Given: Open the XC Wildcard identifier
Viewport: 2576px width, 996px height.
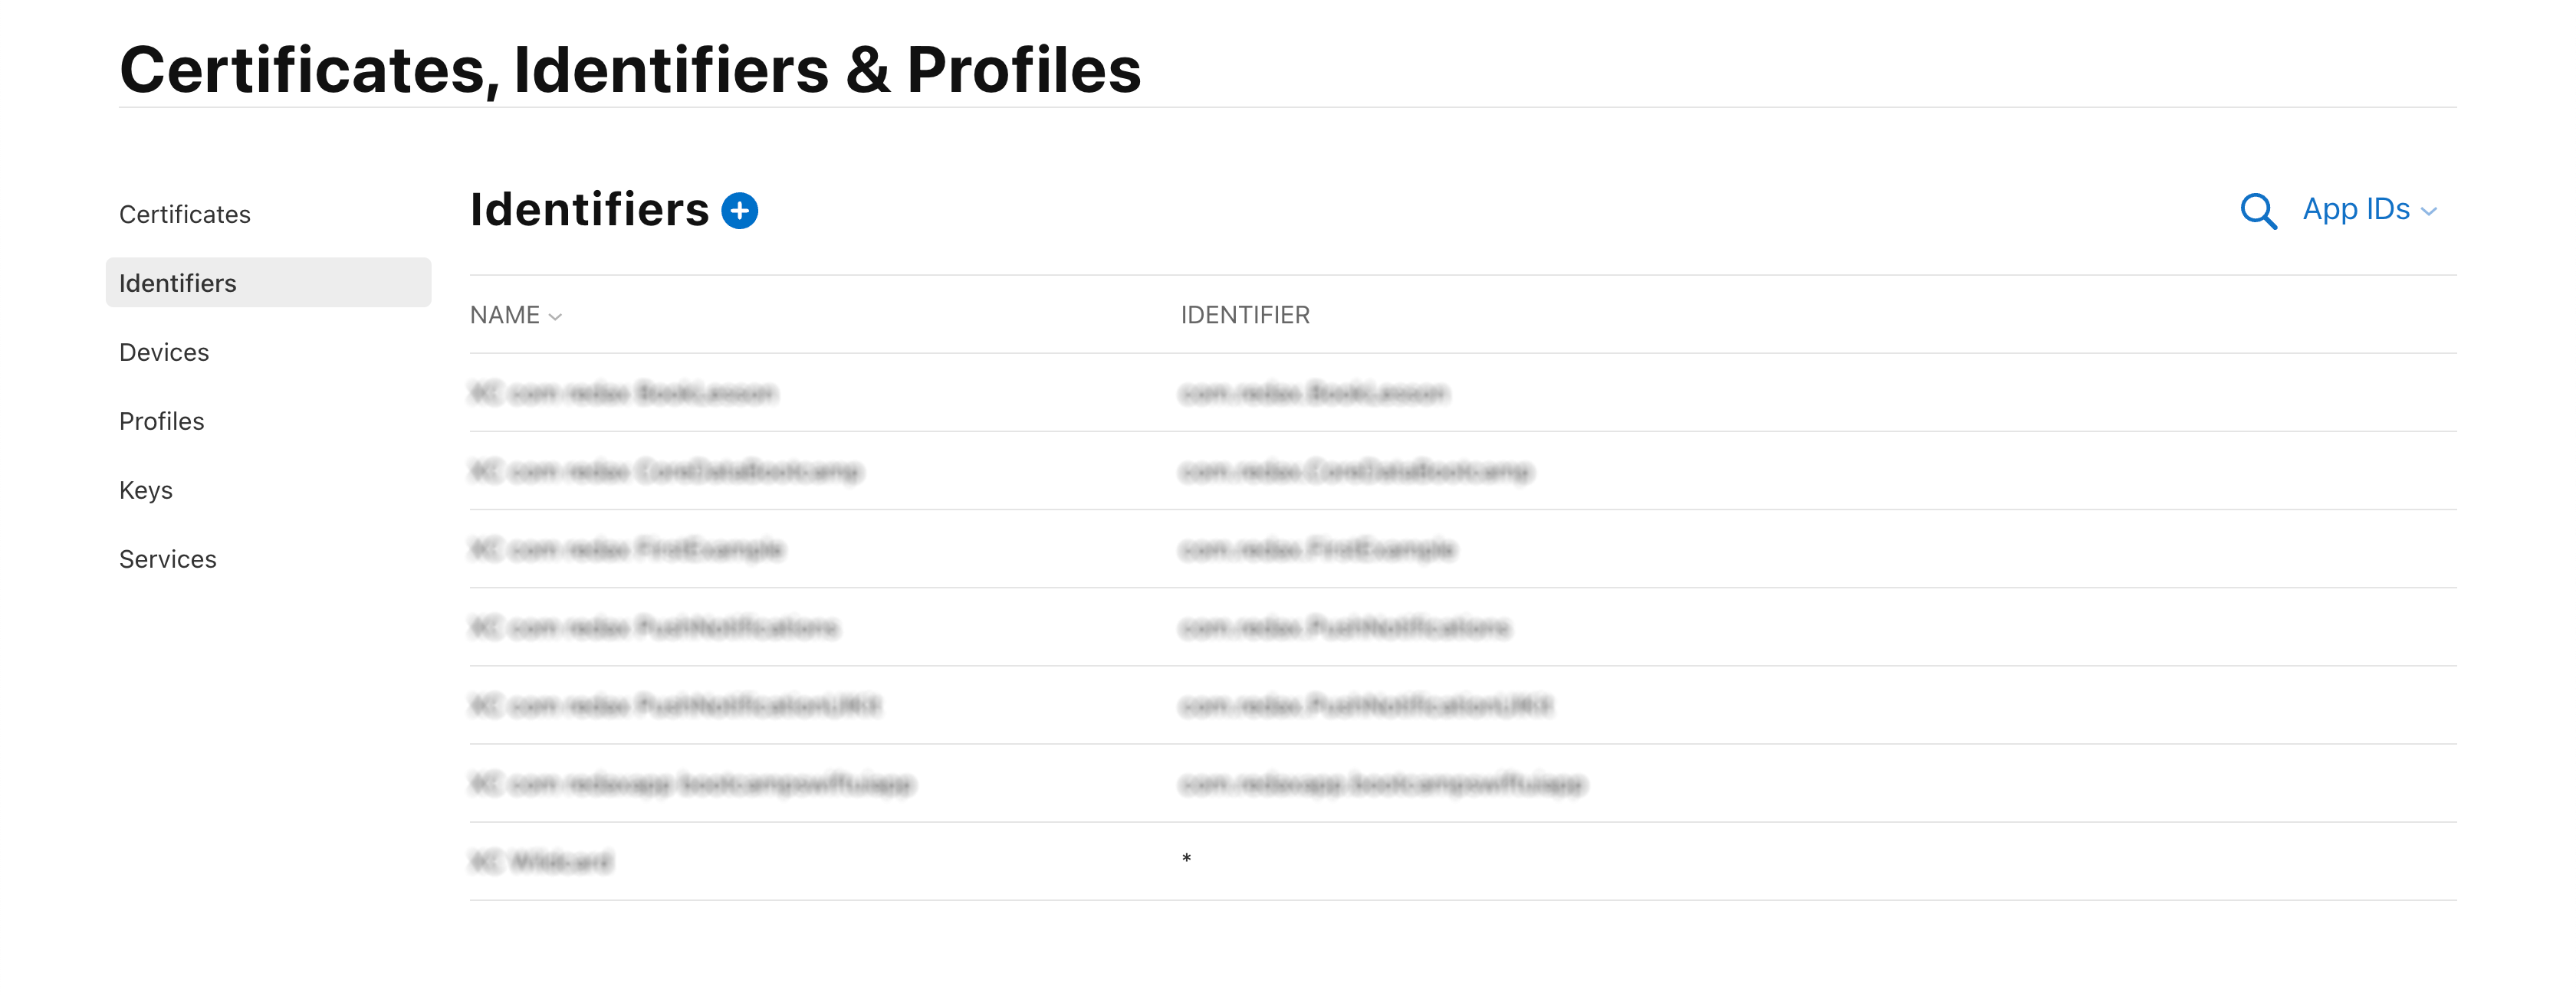Looking at the screenshot, I should point(541,861).
